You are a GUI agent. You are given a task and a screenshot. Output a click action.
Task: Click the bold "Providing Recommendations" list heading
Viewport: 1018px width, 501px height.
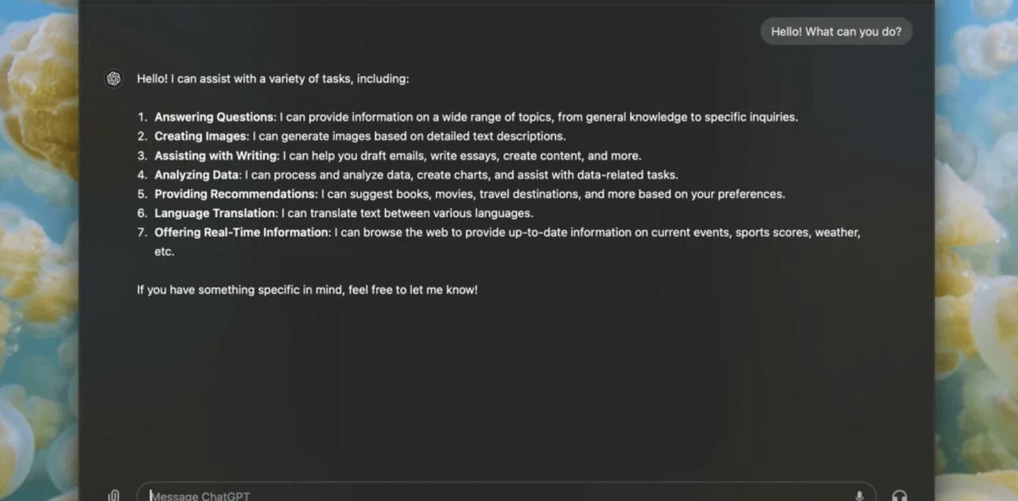tap(235, 194)
